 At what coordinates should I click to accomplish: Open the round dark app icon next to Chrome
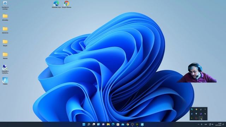tap(132, 124)
